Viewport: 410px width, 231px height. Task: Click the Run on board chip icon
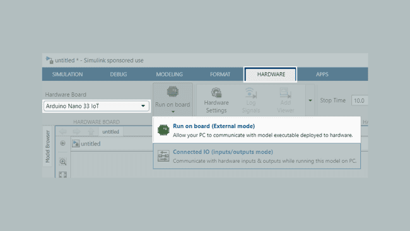(x=173, y=92)
